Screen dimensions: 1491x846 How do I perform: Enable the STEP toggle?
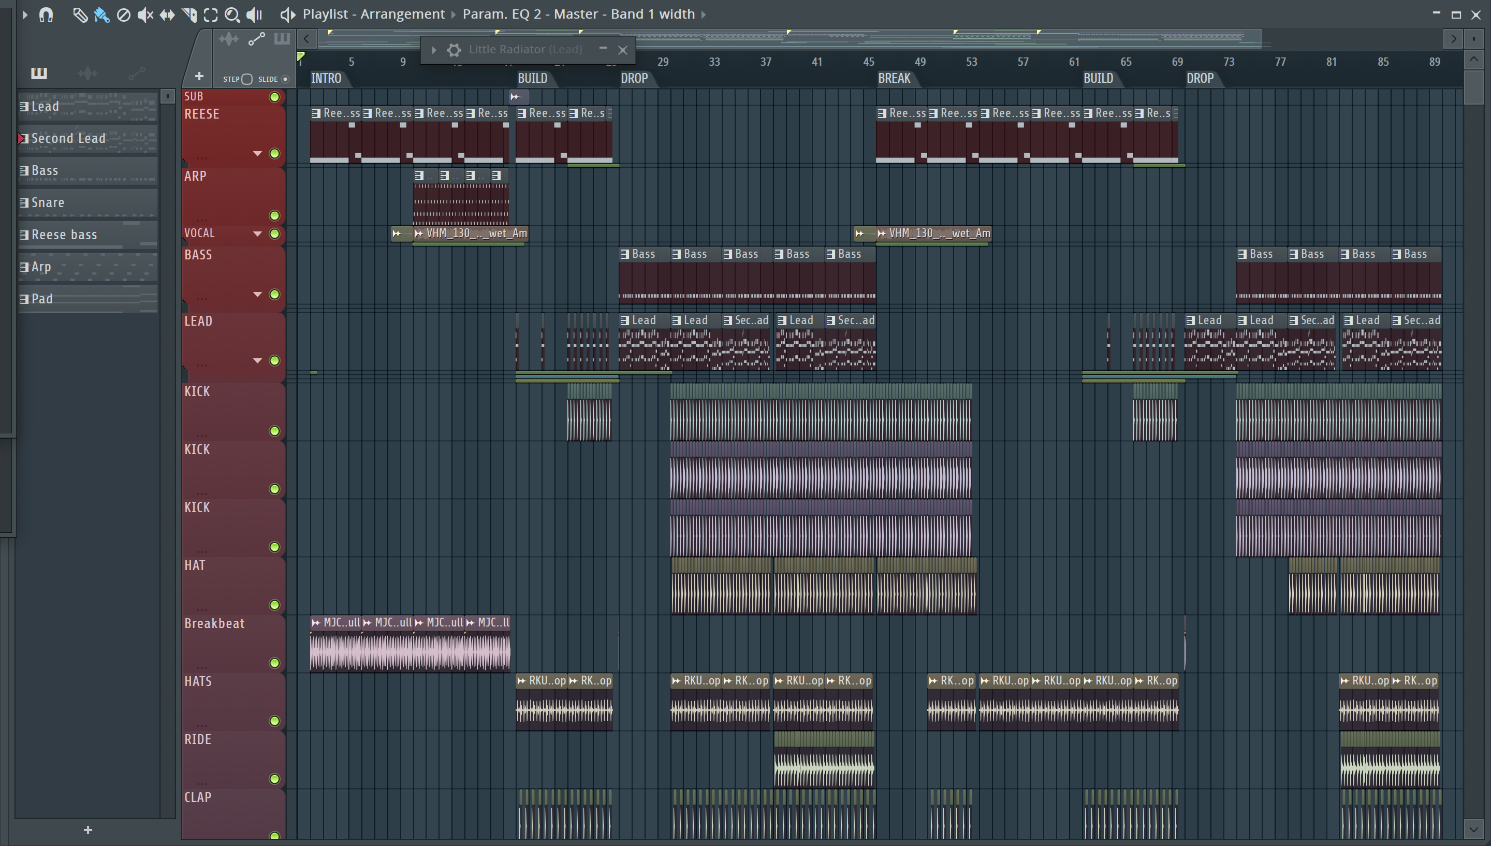coord(247,79)
